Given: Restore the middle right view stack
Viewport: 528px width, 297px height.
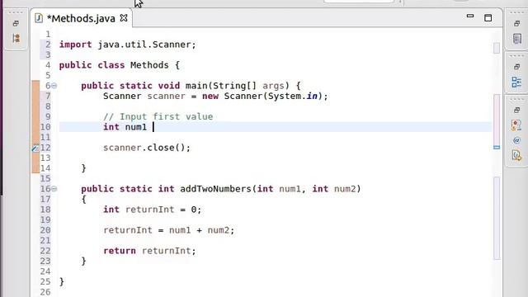Looking at the screenshot, I should pyautogui.click(x=517, y=67).
